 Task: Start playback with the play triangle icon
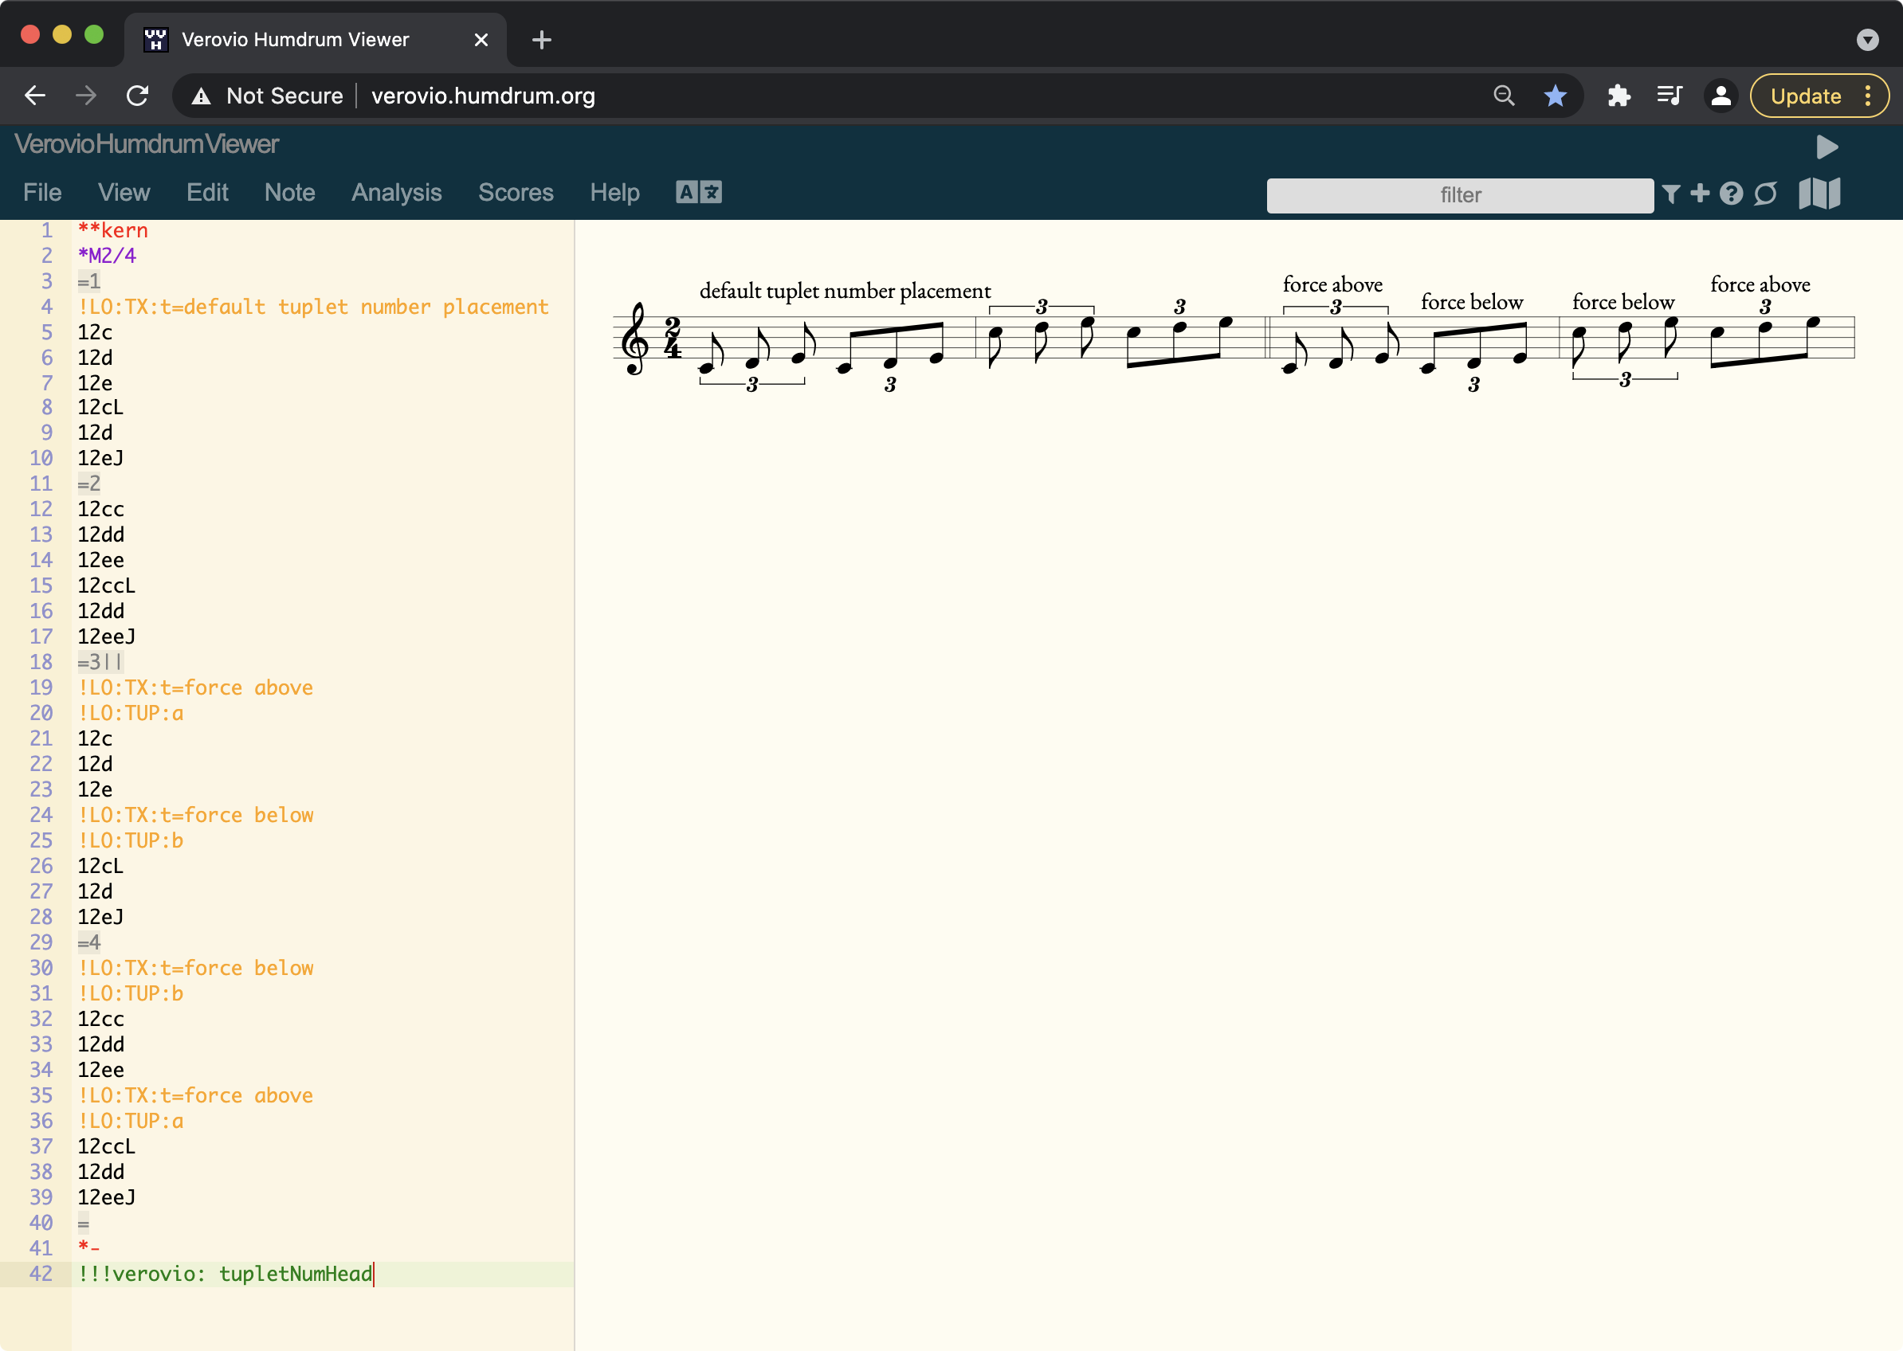click(1827, 147)
